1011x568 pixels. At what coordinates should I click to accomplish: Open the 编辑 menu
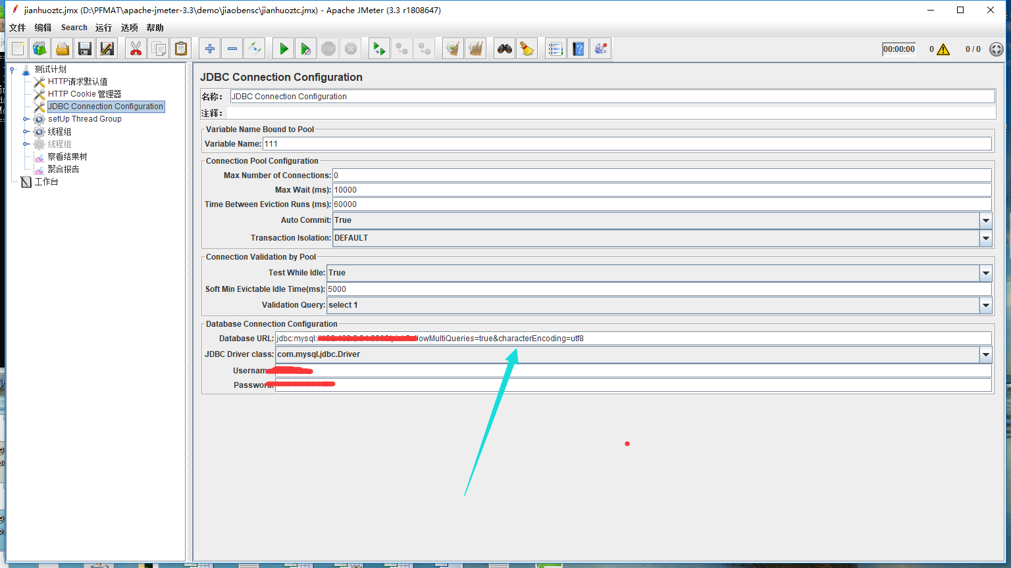pyautogui.click(x=43, y=28)
